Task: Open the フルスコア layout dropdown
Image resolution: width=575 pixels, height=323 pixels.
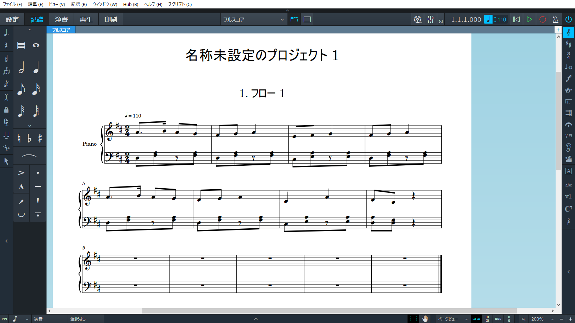Action: pyautogui.click(x=253, y=20)
